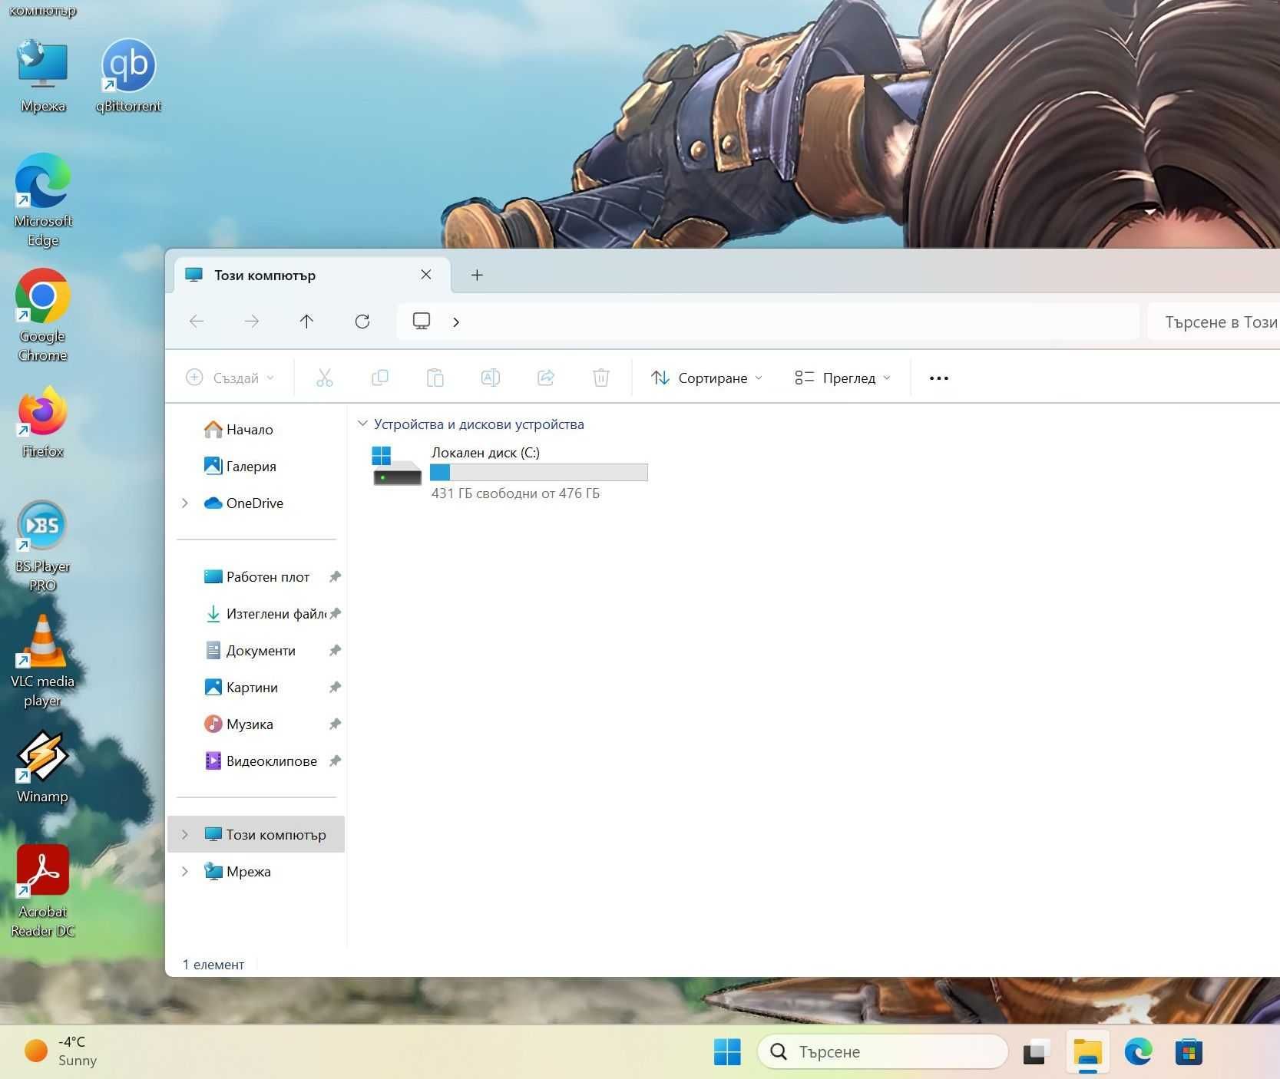
Task: Open Картини in the sidebar
Action: [x=241, y=688]
